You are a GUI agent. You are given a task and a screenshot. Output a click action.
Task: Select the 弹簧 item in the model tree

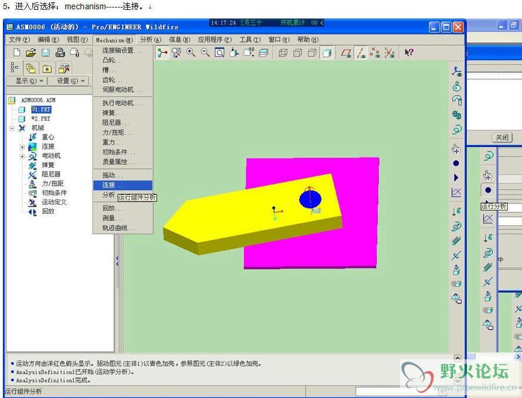(47, 165)
